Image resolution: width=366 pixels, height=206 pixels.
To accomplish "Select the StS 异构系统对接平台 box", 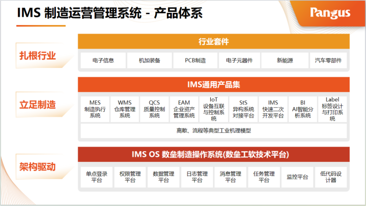I will (243, 109).
